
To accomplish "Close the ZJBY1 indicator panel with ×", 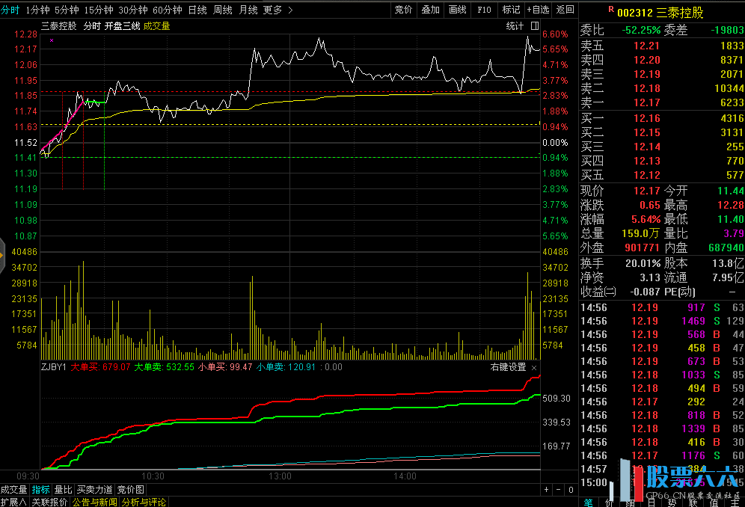I will click(534, 367).
